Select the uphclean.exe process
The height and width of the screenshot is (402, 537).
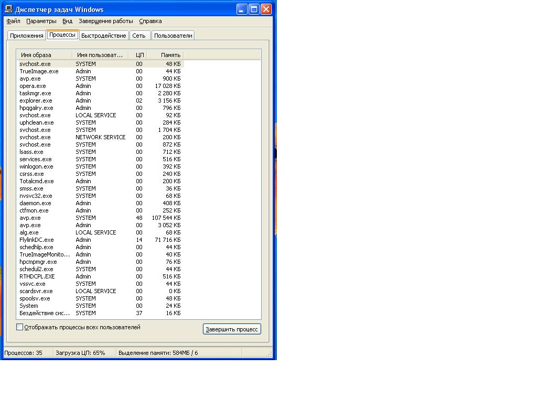pos(100,122)
